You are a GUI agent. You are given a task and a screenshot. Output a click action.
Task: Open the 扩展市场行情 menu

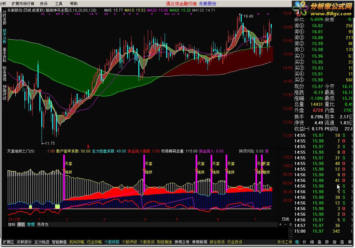click(x=23, y=4)
